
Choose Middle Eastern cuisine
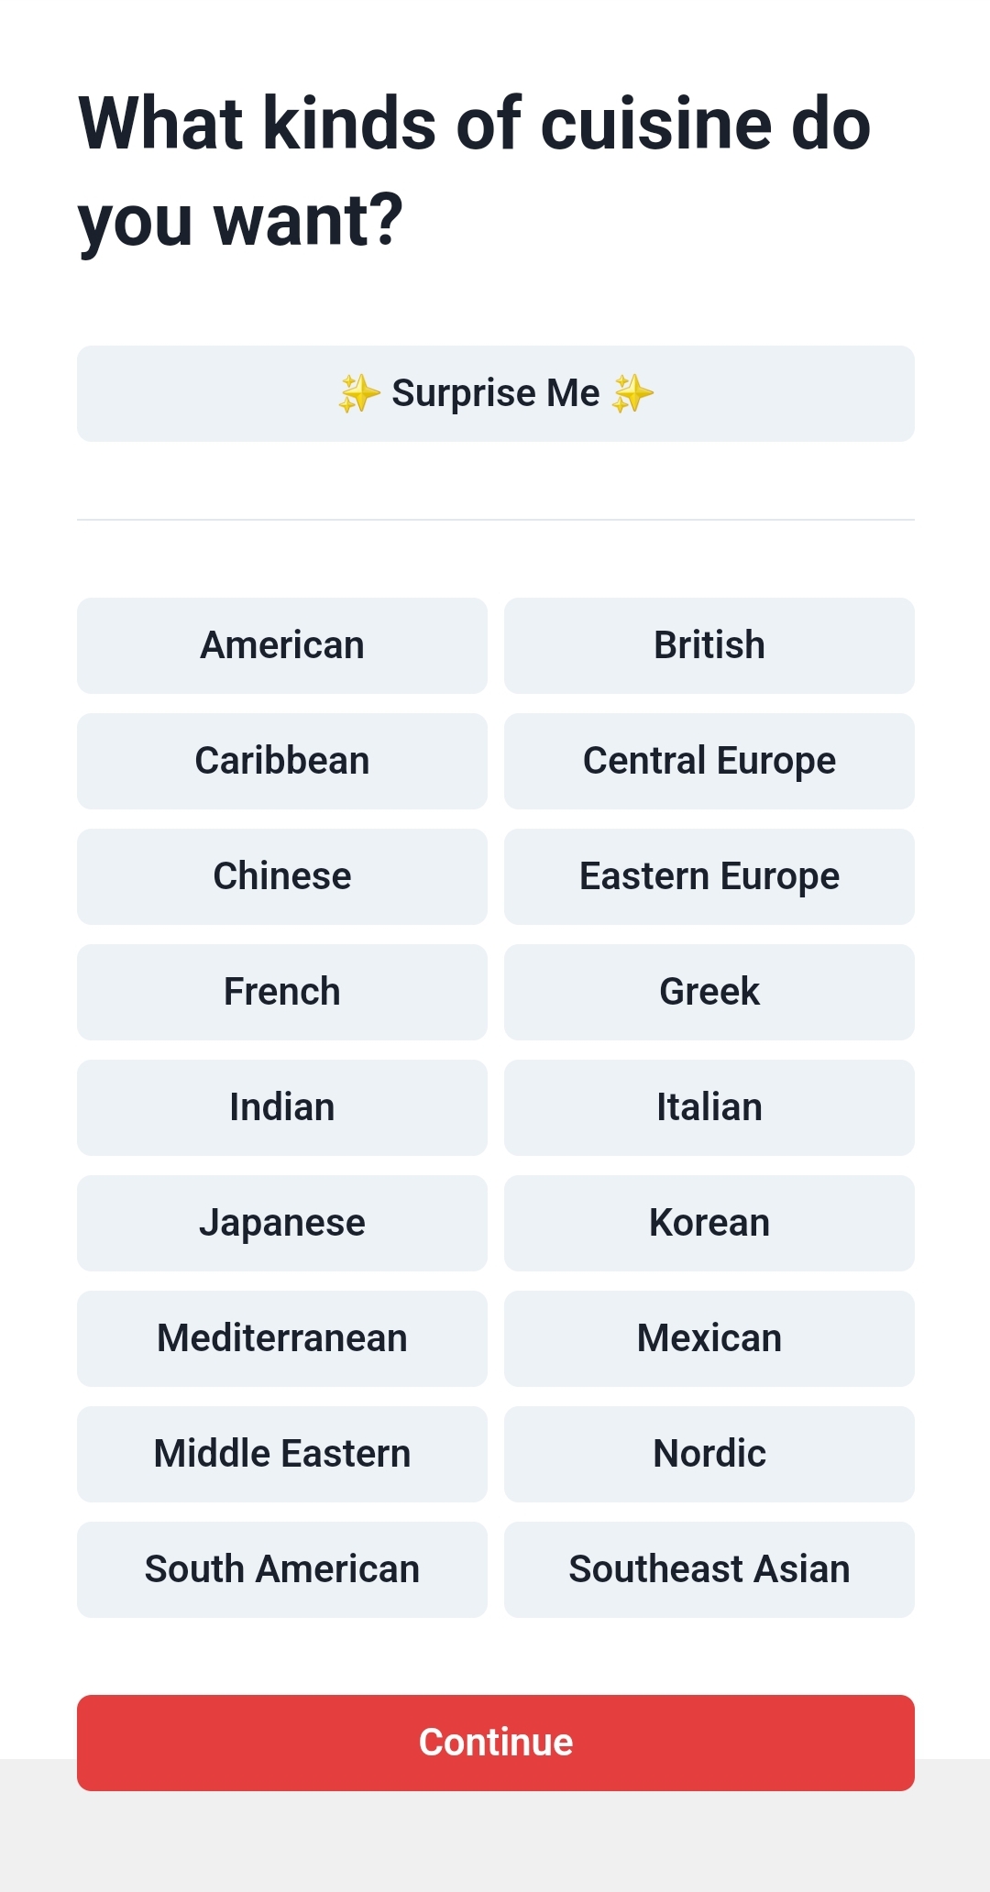[282, 1454]
